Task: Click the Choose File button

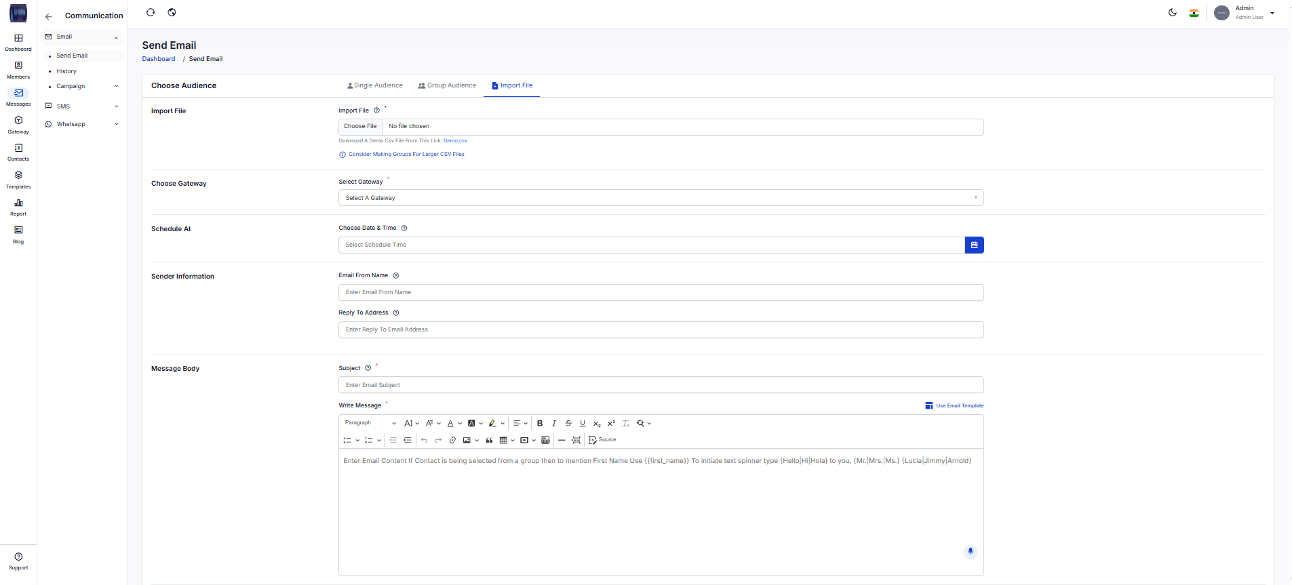Action: point(360,127)
